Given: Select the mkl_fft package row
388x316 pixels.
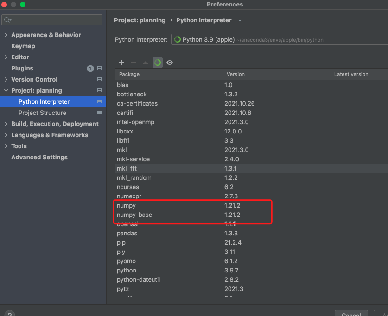Looking at the screenshot, I should pyautogui.click(x=251, y=168).
